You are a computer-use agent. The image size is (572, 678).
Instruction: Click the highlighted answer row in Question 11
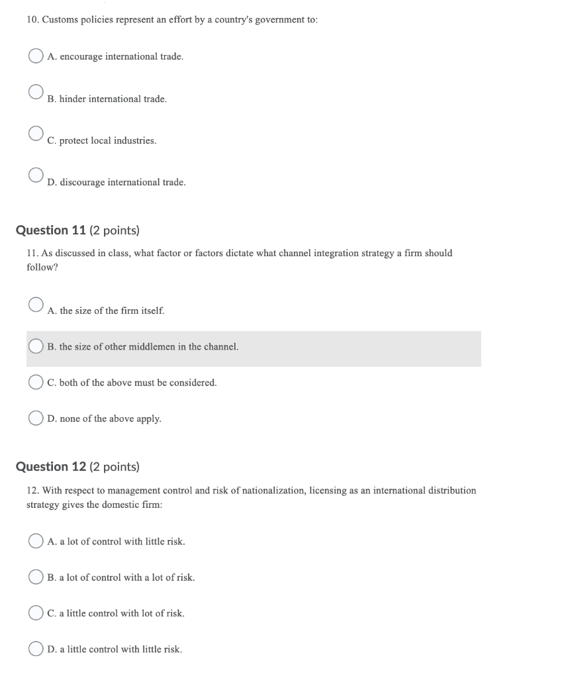pos(254,347)
